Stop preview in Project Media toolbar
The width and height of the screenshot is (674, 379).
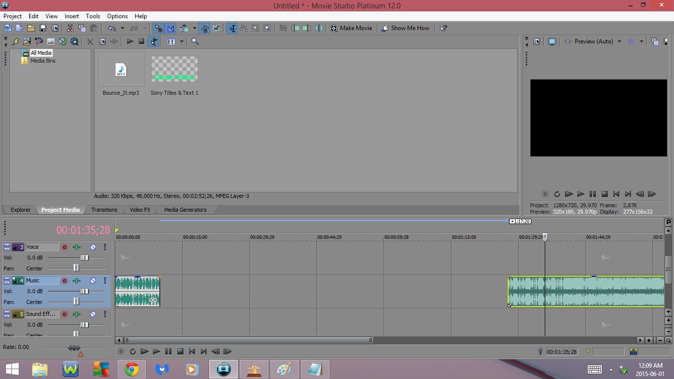click(x=142, y=41)
